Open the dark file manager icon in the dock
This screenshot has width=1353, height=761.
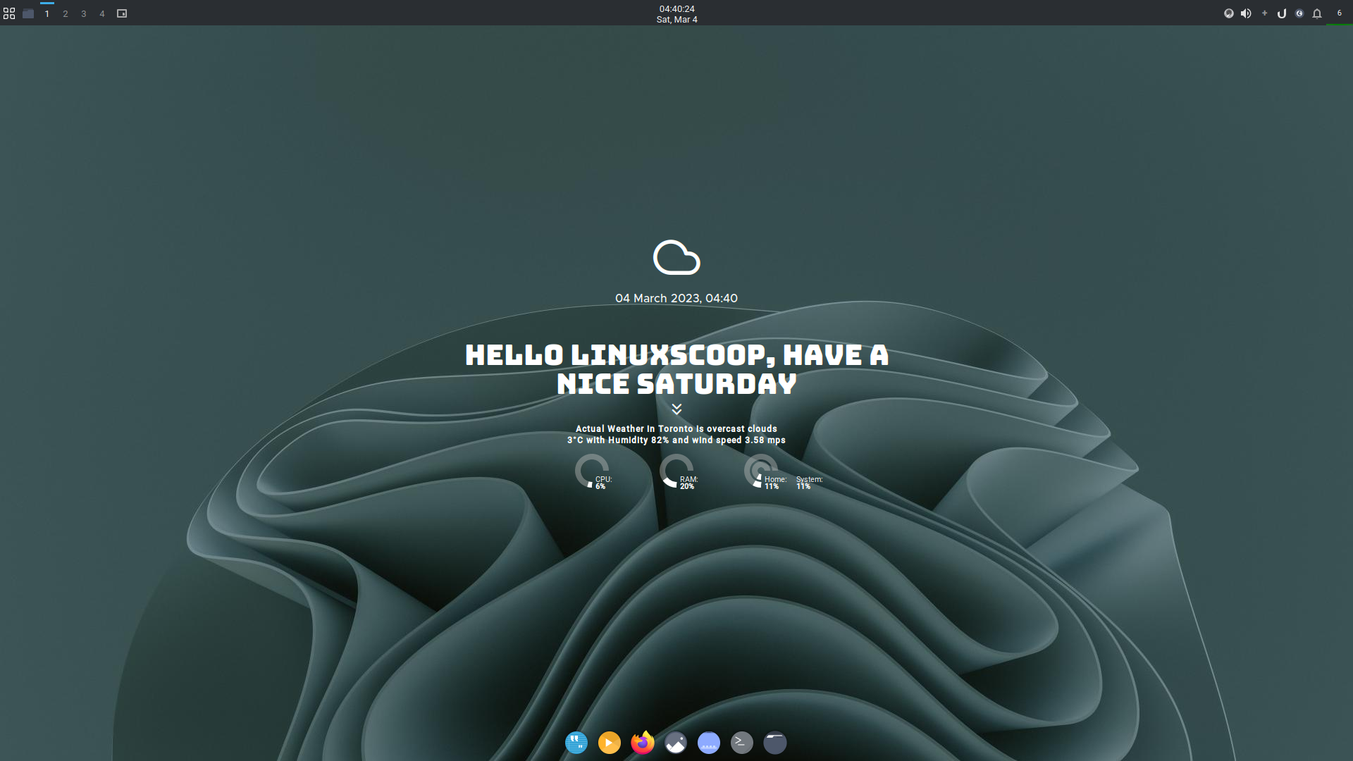point(775,743)
